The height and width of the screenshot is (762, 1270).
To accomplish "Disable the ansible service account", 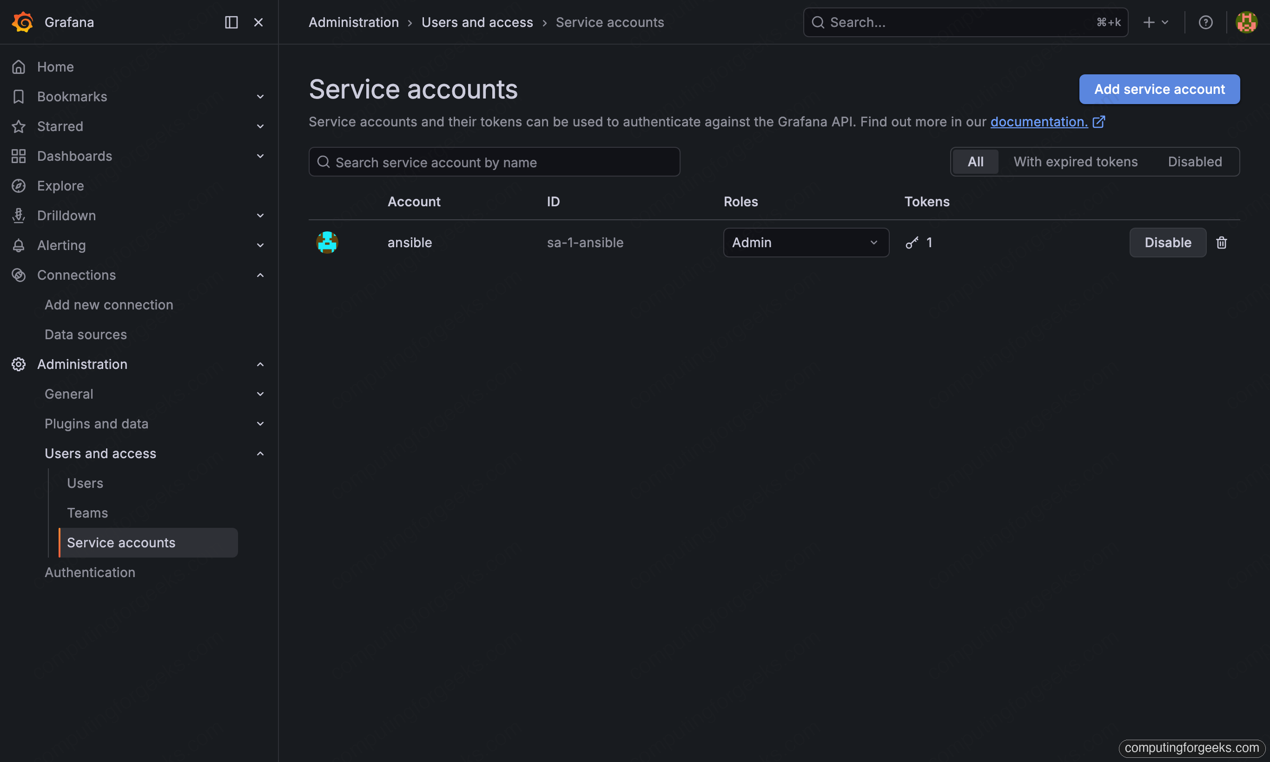I will click(1168, 243).
